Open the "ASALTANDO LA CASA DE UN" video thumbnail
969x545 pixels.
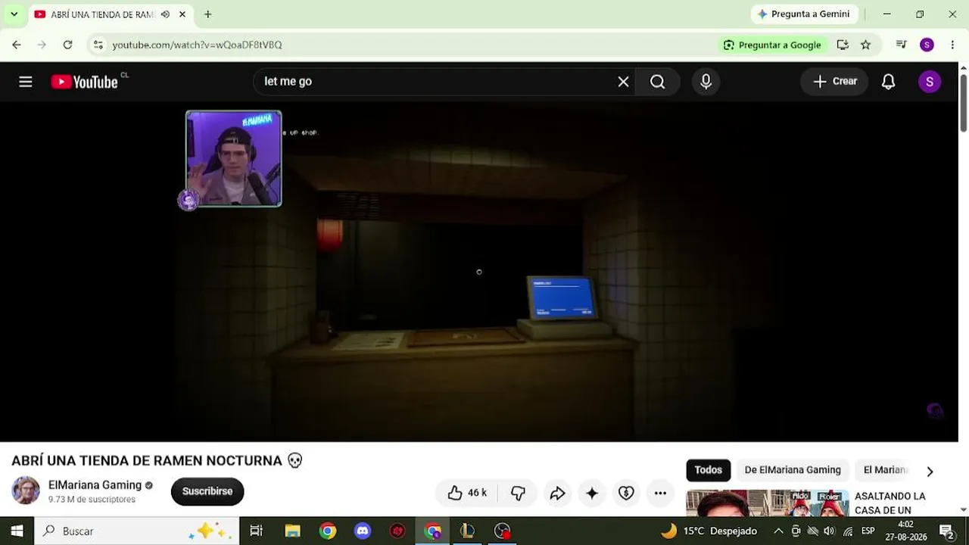point(766,503)
